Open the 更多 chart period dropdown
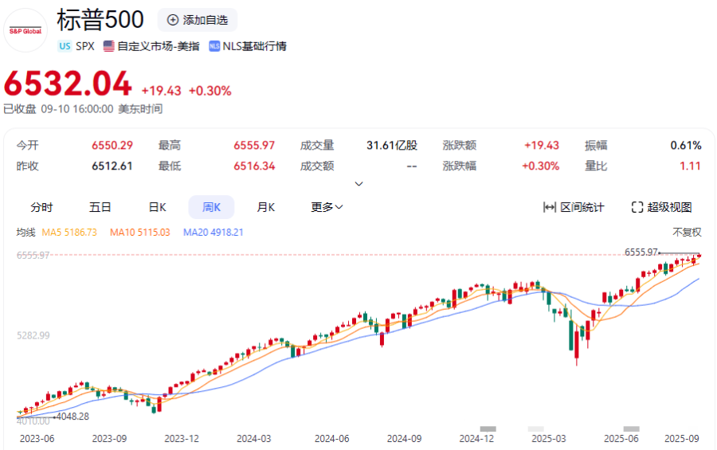Image resolution: width=717 pixels, height=450 pixels. [x=327, y=207]
